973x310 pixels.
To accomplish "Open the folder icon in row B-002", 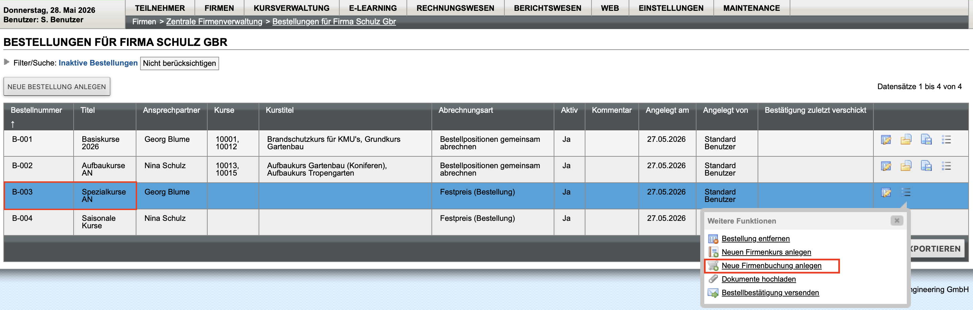I will 906,166.
